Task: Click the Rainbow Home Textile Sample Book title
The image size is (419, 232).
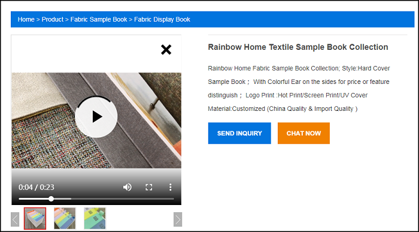Action: (x=298, y=47)
